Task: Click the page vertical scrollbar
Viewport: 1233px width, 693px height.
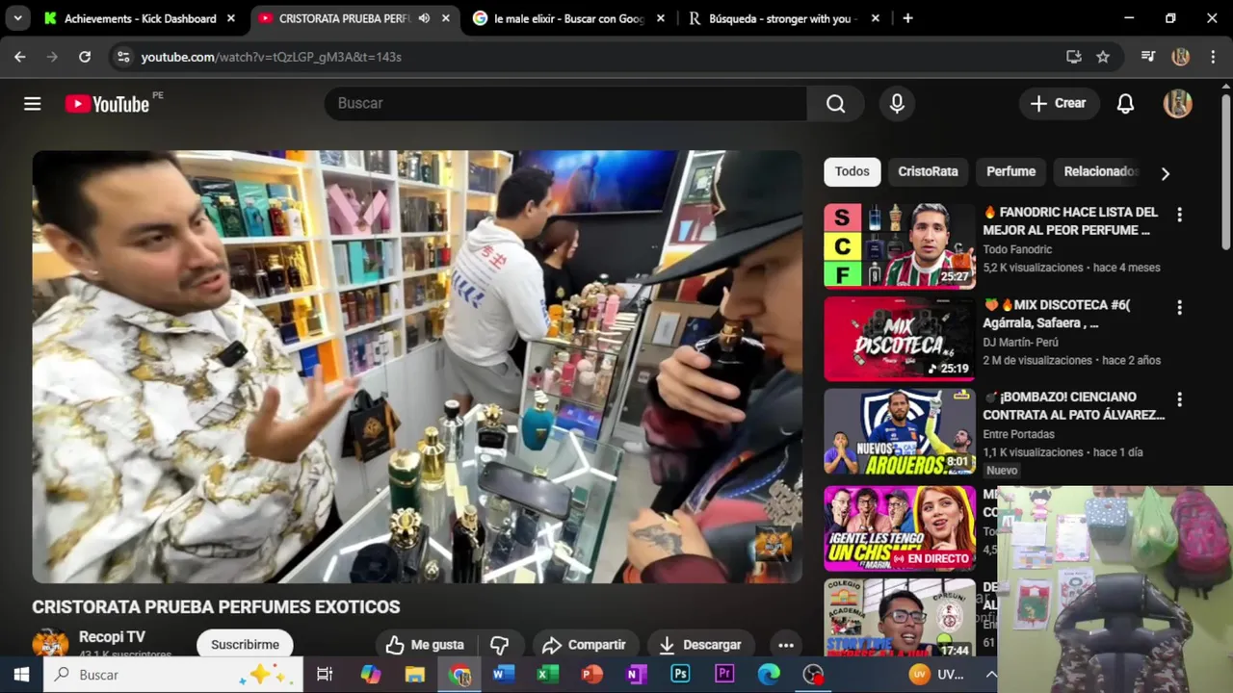Action: [1225, 173]
